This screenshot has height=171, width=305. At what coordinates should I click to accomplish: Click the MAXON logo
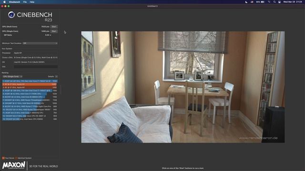(14, 165)
